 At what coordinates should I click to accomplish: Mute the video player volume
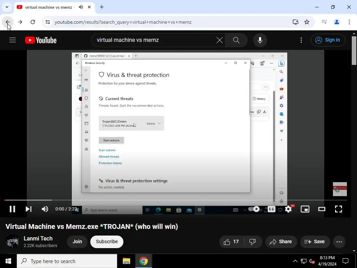(45, 209)
